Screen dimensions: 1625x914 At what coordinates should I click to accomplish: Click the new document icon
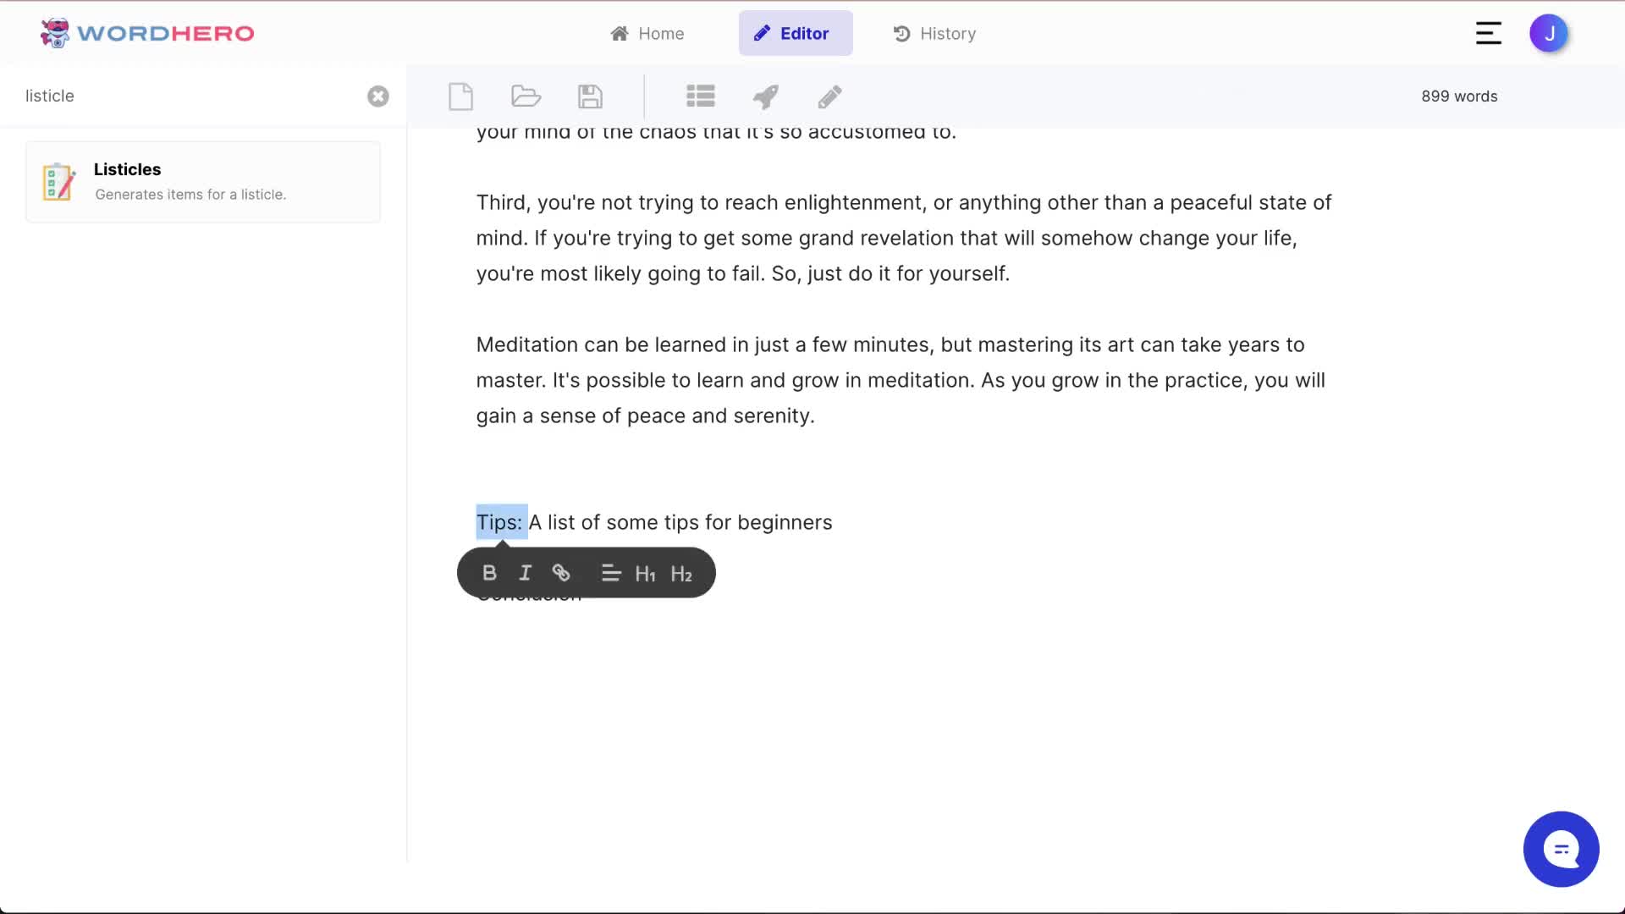coord(460,96)
